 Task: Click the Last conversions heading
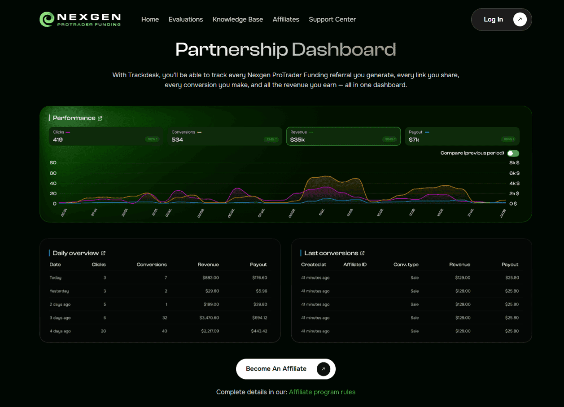click(x=331, y=253)
